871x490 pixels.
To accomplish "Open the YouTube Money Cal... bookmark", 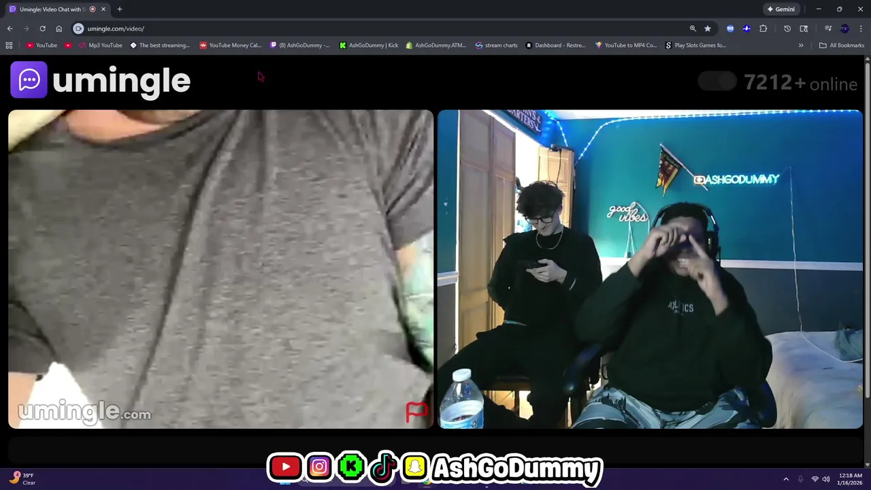I will click(x=231, y=46).
